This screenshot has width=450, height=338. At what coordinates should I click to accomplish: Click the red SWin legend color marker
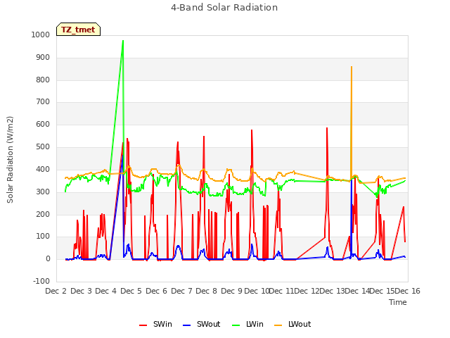click(x=143, y=325)
